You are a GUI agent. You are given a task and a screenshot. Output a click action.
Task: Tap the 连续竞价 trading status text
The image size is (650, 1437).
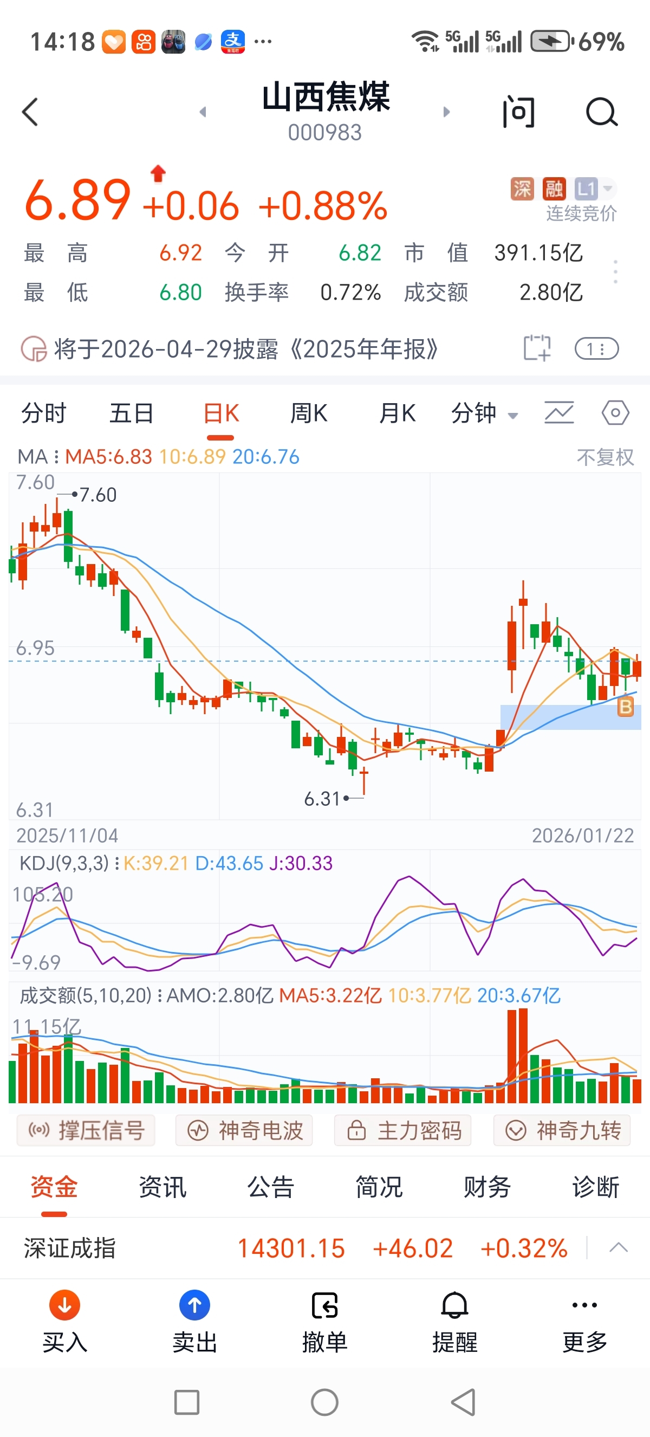581,213
